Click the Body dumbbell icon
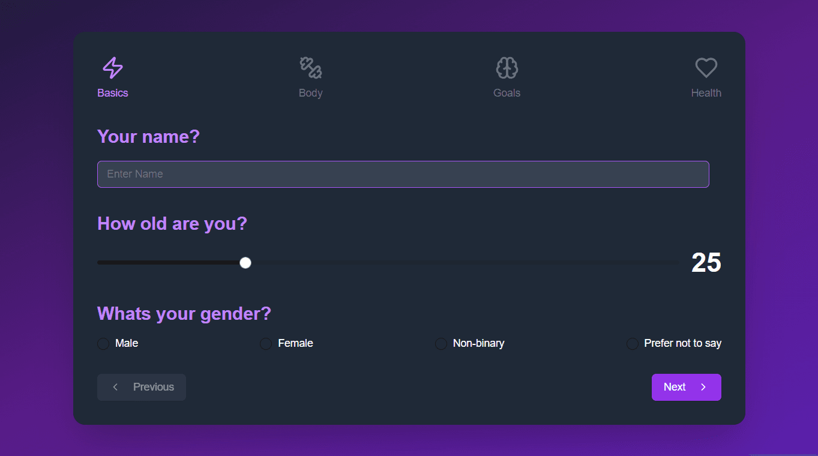 (x=311, y=68)
